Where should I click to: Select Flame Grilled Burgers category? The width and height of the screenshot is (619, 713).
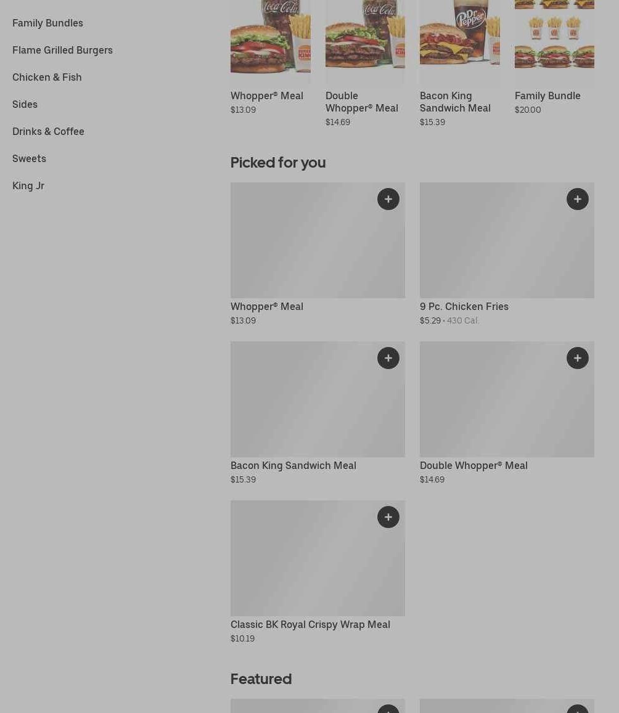click(62, 51)
